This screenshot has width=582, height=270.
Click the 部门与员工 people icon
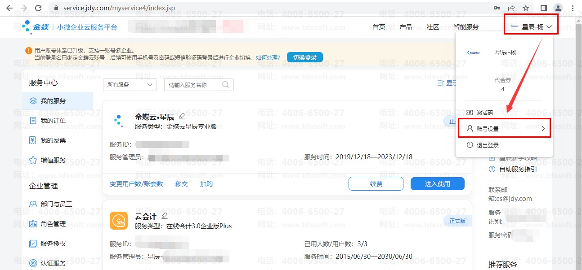(x=33, y=204)
